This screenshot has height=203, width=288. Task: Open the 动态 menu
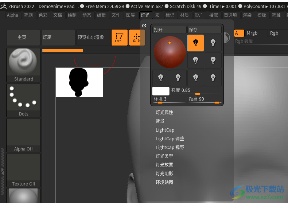point(87,15)
